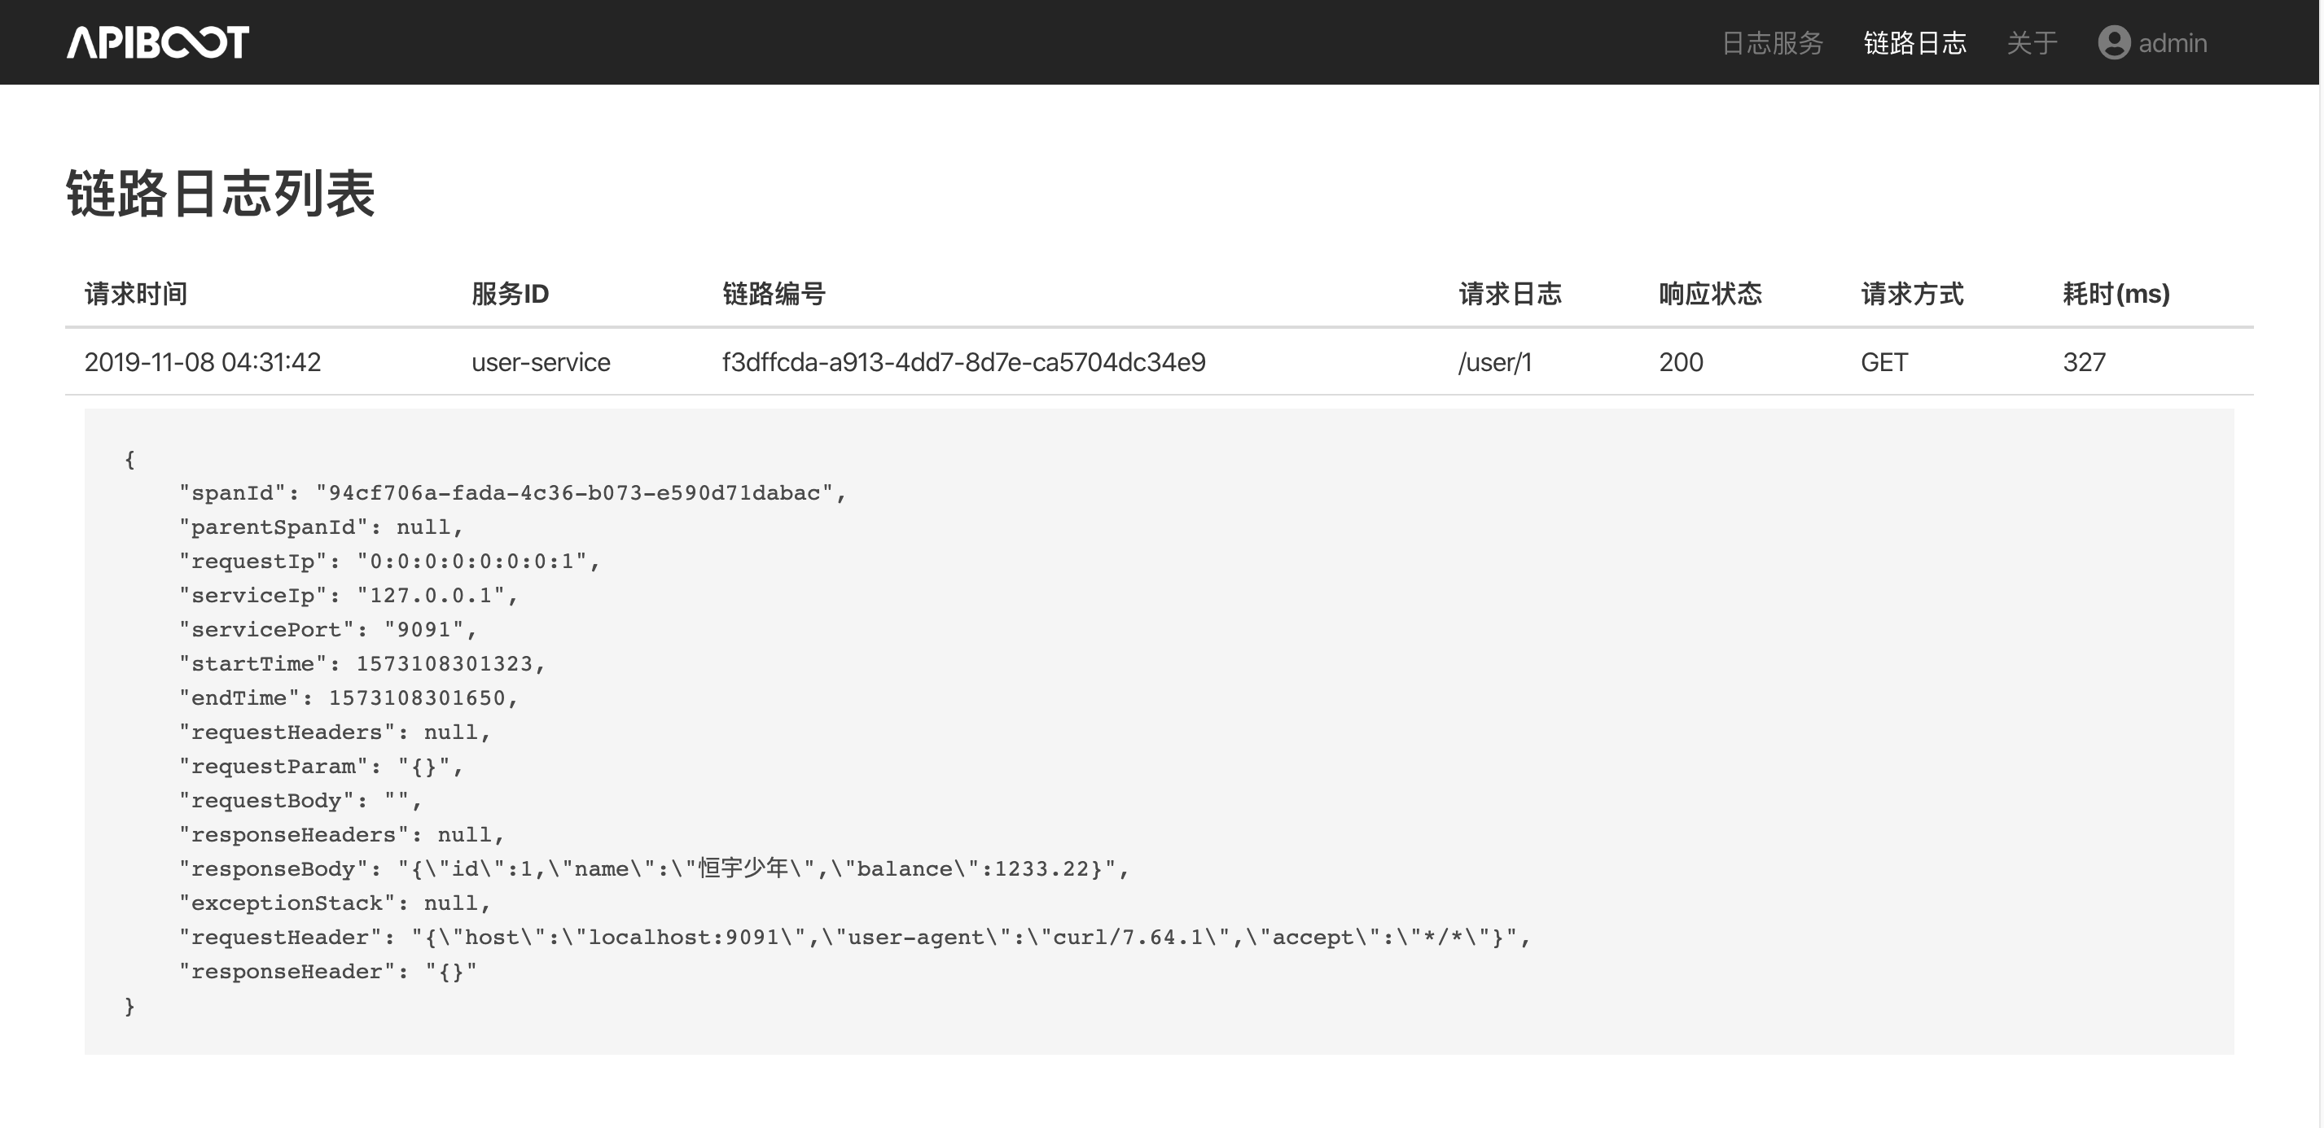Click the 响应状态 column header
Screen dimensions: 2324x1128
1710,294
